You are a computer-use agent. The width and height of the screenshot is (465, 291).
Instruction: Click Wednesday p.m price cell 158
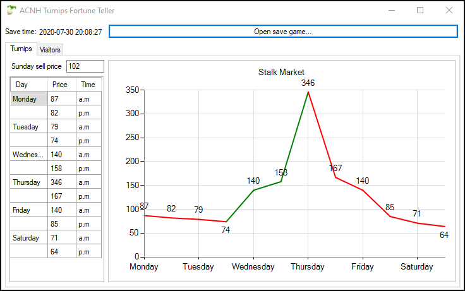(62, 169)
